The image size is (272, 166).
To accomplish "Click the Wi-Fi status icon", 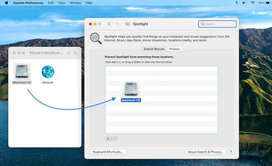I will pyautogui.click(x=252, y=3).
